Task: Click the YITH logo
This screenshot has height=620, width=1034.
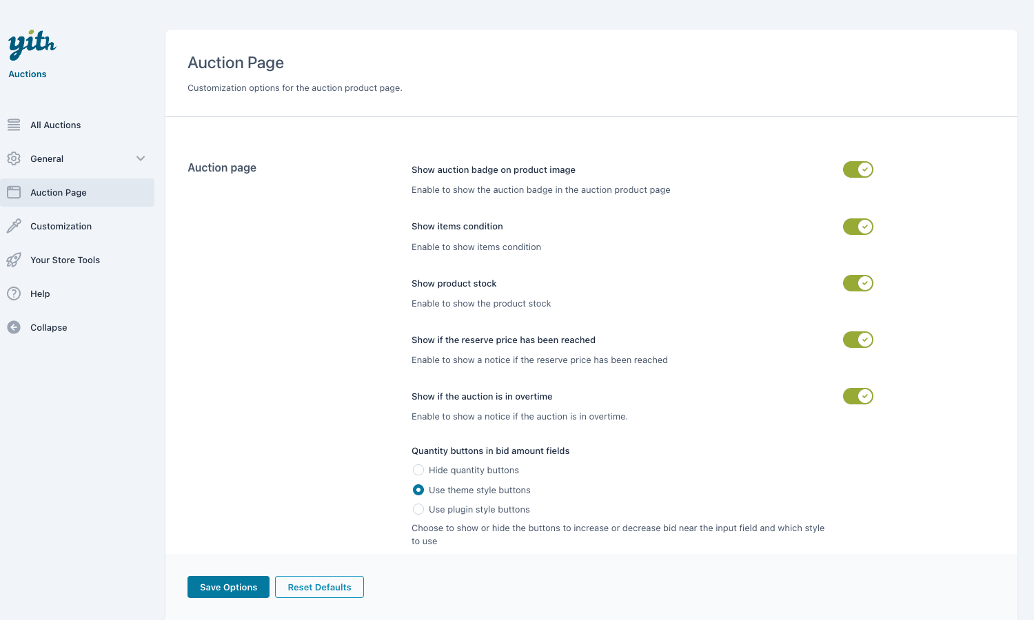Action: coord(32,45)
